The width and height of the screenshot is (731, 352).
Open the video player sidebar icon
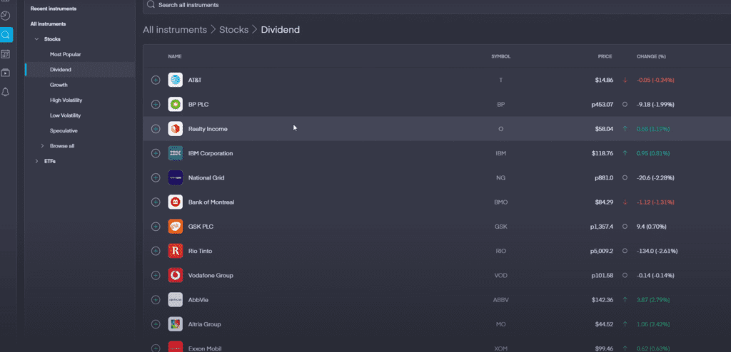click(x=6, y=73)
